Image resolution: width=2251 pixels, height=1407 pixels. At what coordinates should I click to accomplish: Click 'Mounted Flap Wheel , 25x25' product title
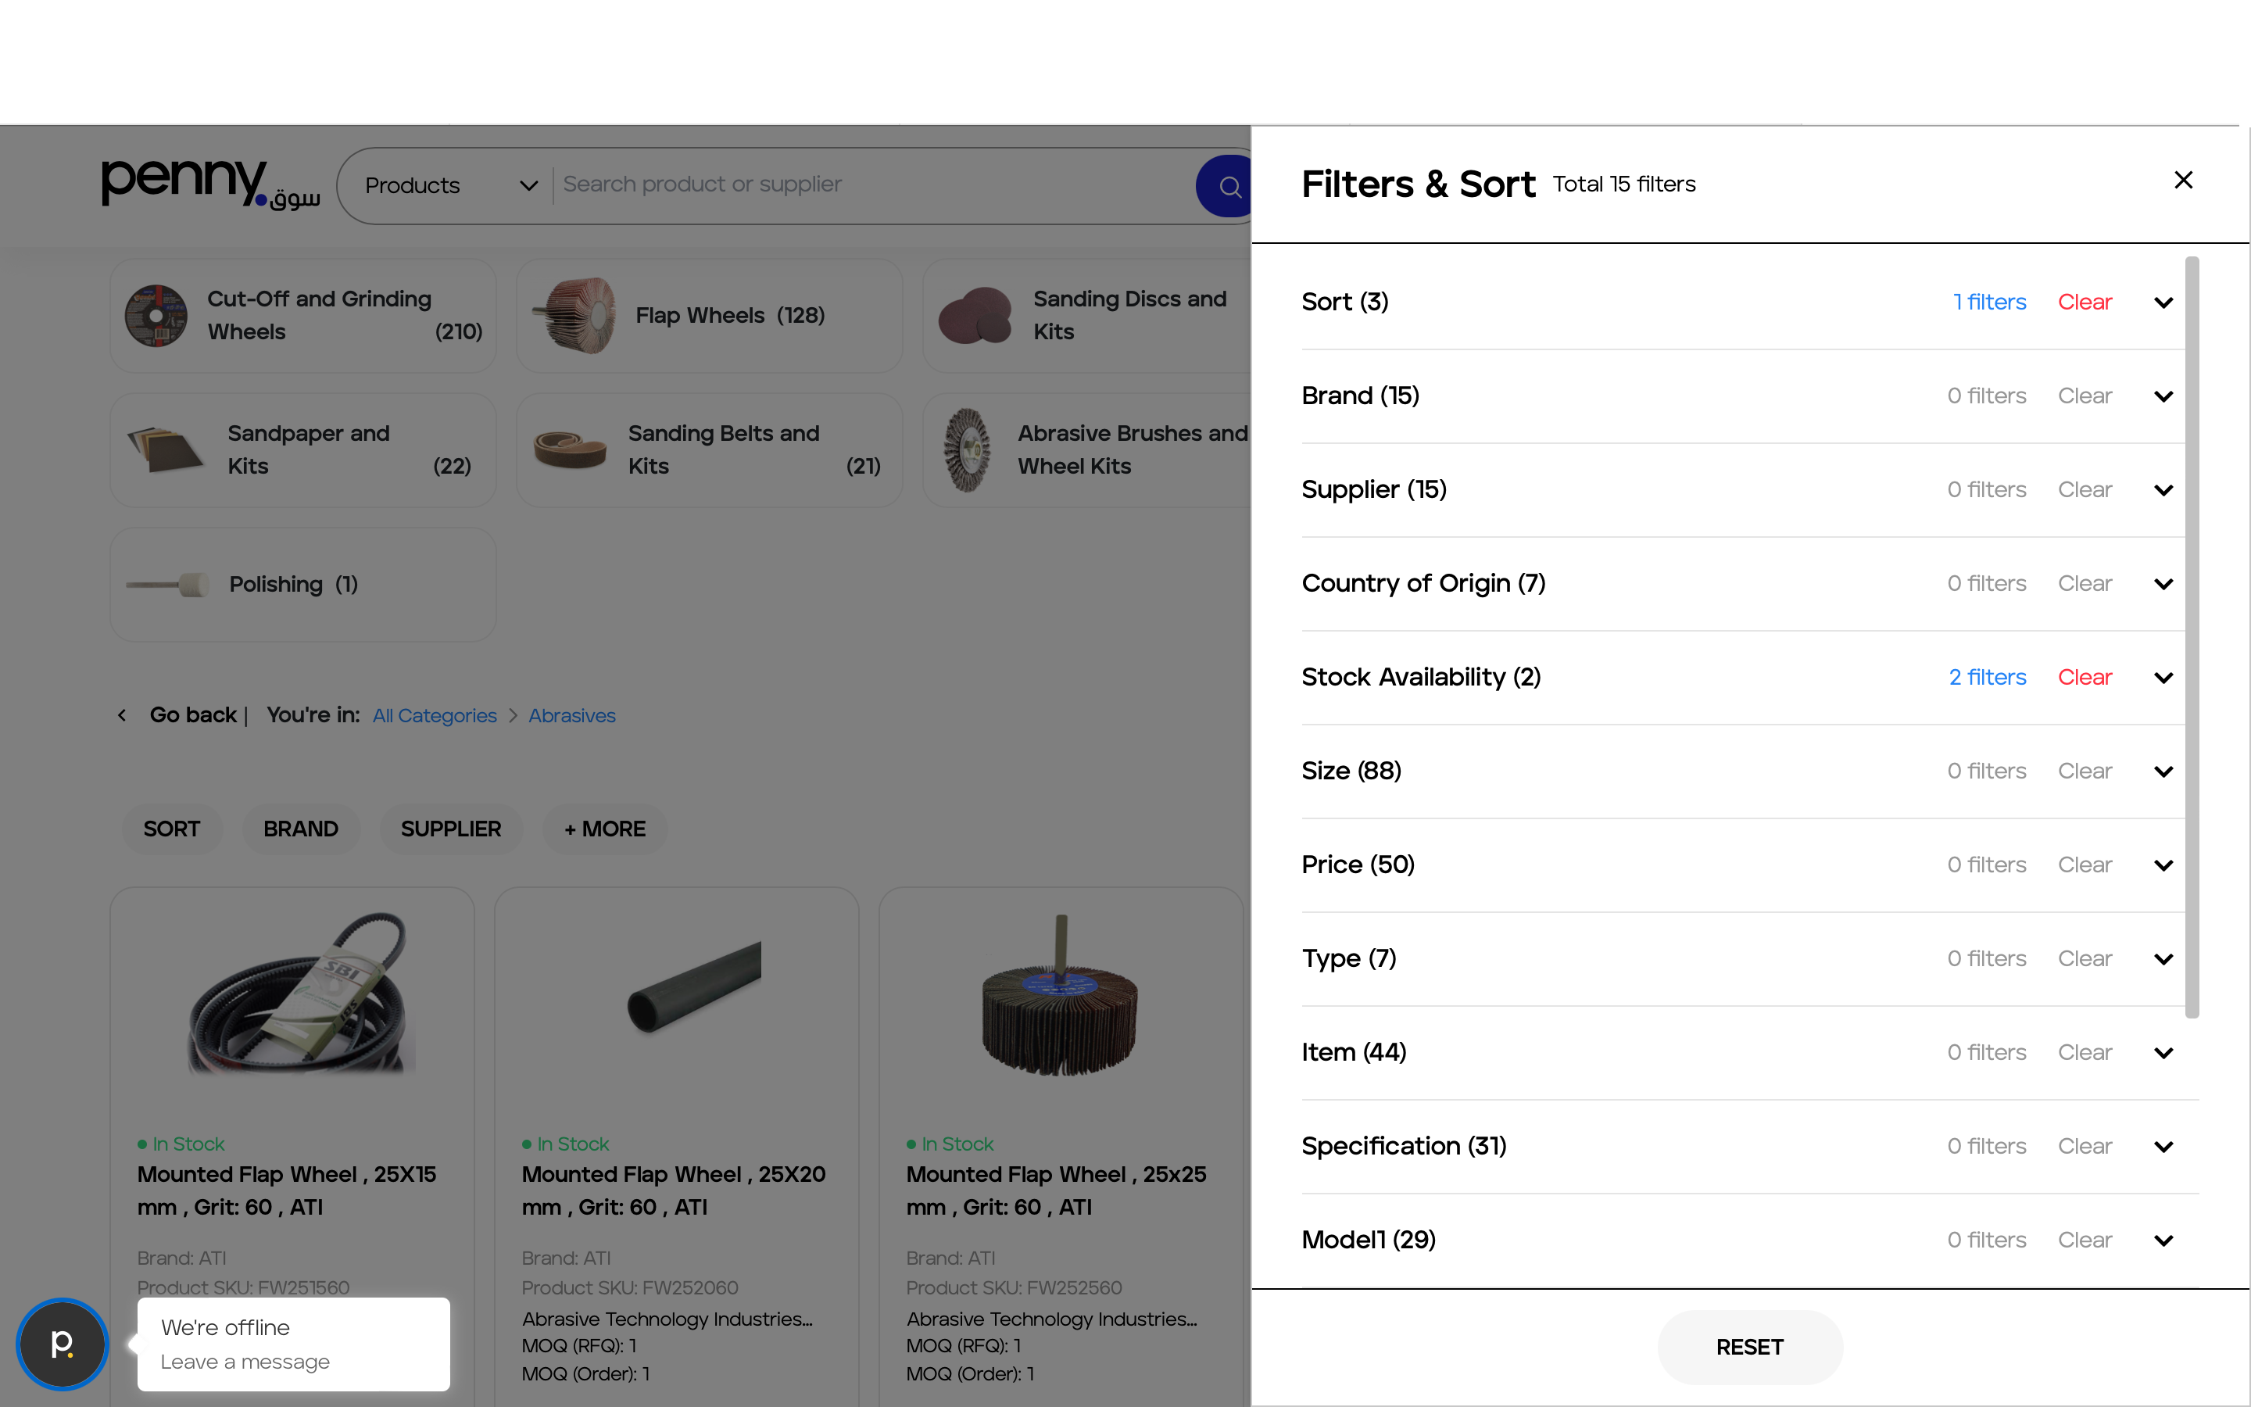(1056, 1190)
